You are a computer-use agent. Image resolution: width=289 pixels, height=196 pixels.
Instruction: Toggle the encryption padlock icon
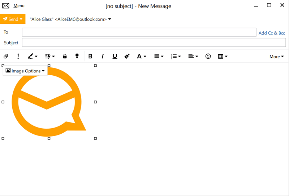[65, 56]
